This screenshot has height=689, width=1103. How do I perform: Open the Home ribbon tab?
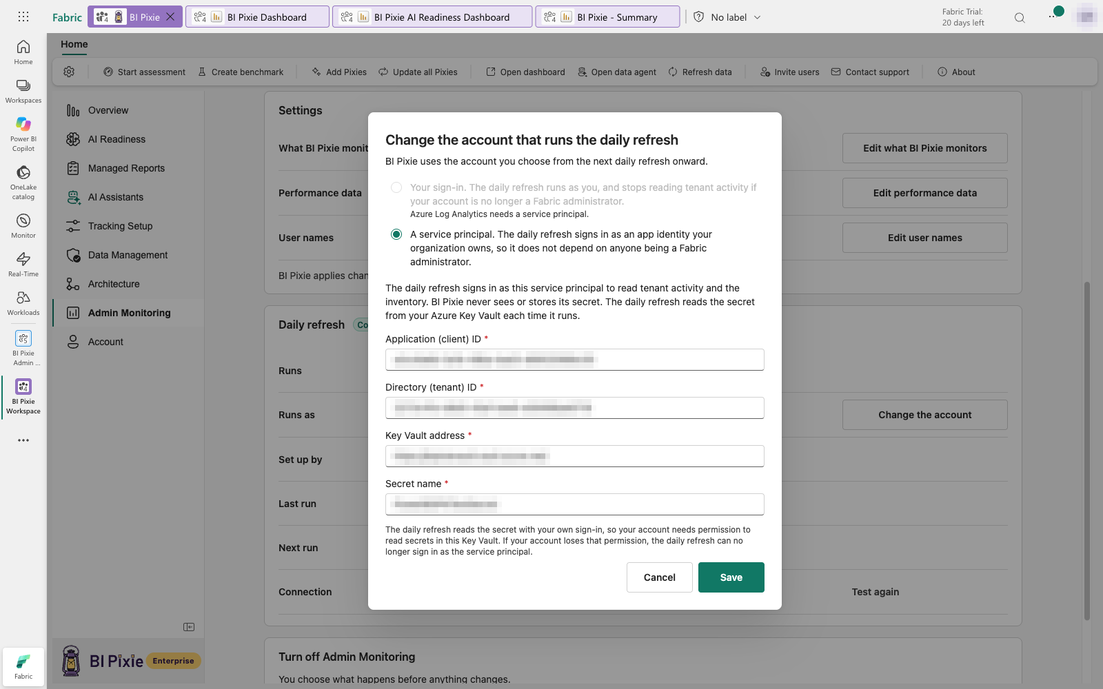click(x=74, y=44)
